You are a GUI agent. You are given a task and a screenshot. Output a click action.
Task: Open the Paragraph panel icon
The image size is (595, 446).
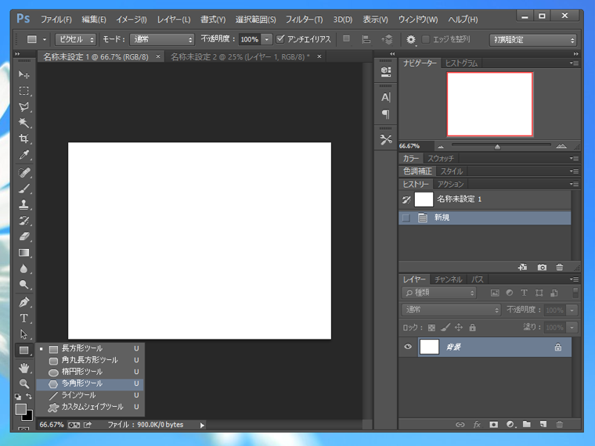pyautogui.click(x=385, y=113)
